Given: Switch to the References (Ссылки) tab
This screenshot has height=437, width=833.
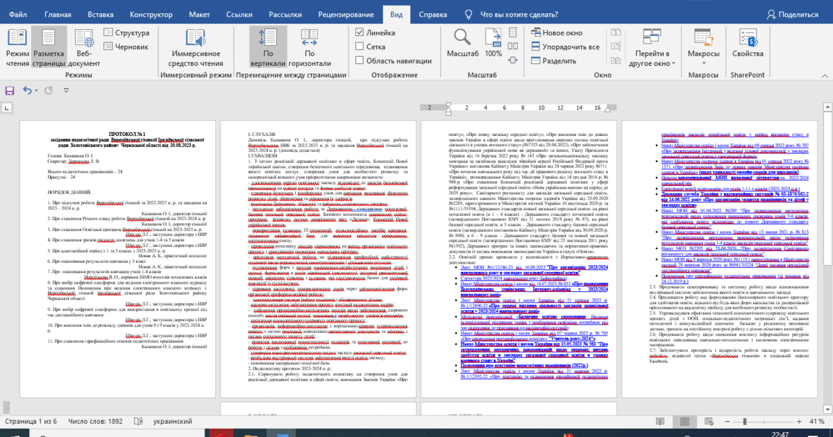Looking at the screenshot, I should (x=239, y=14).
